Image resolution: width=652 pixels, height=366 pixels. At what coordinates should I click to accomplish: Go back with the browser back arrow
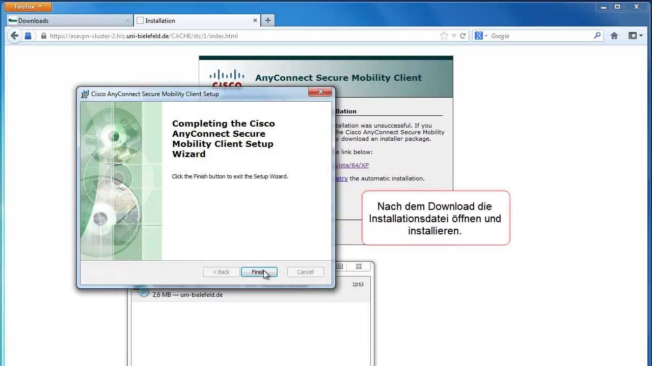(x=14, y=36)
